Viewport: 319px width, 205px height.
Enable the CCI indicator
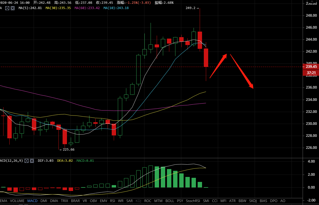[x=215, y=201]
